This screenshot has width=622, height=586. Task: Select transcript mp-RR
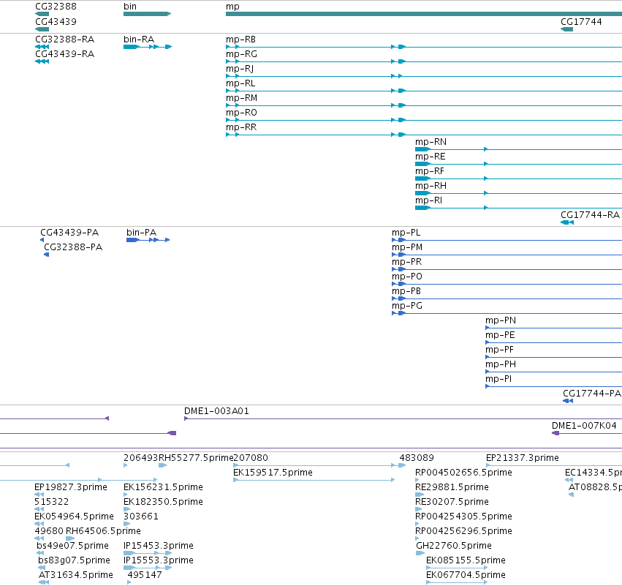click(x=241, y=127)
